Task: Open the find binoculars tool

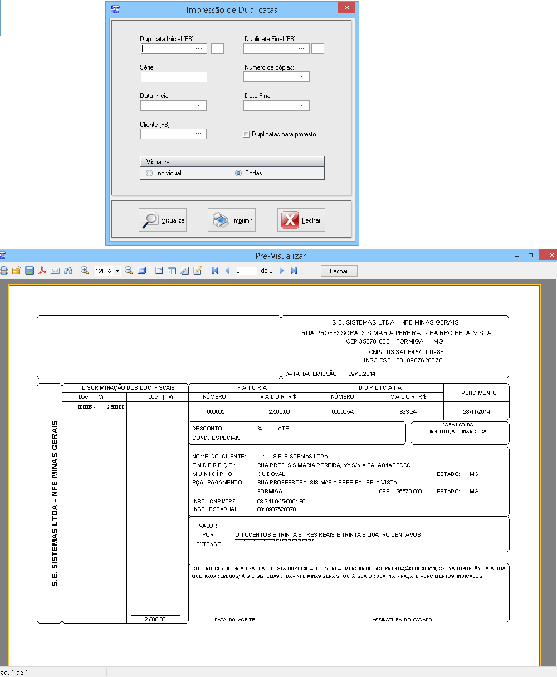Action: point(69,271)
